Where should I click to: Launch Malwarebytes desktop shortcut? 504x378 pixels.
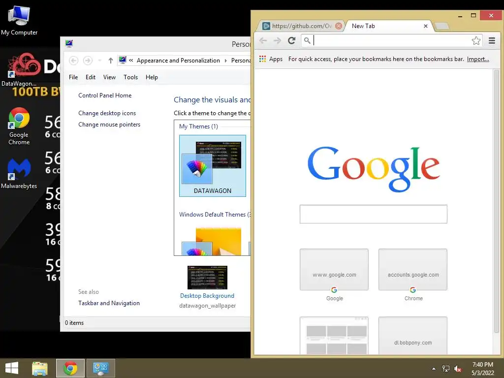tap(19, 174)
